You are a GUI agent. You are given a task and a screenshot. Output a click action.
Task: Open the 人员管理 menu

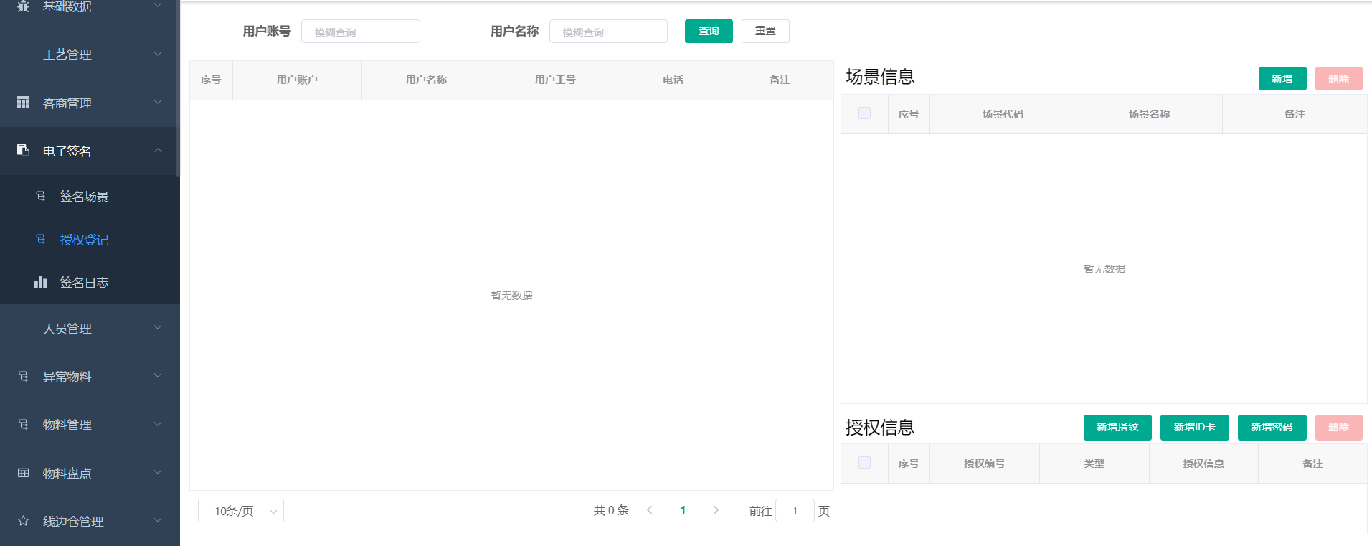click(x=90, y=328)
